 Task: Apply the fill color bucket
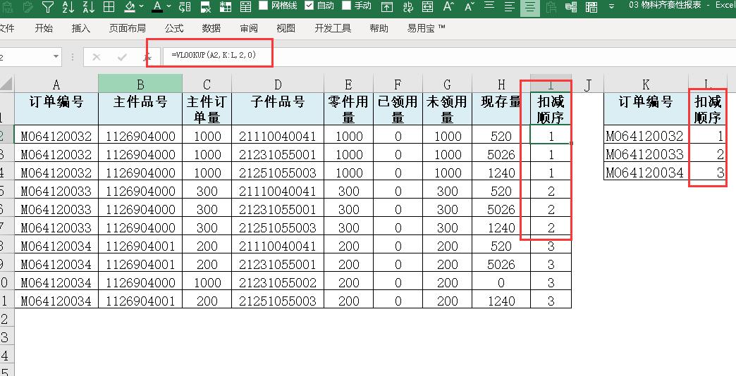tap(130, 6)
